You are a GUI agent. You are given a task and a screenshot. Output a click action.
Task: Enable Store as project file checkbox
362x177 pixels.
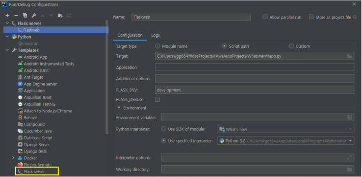[x=311, y=17]
